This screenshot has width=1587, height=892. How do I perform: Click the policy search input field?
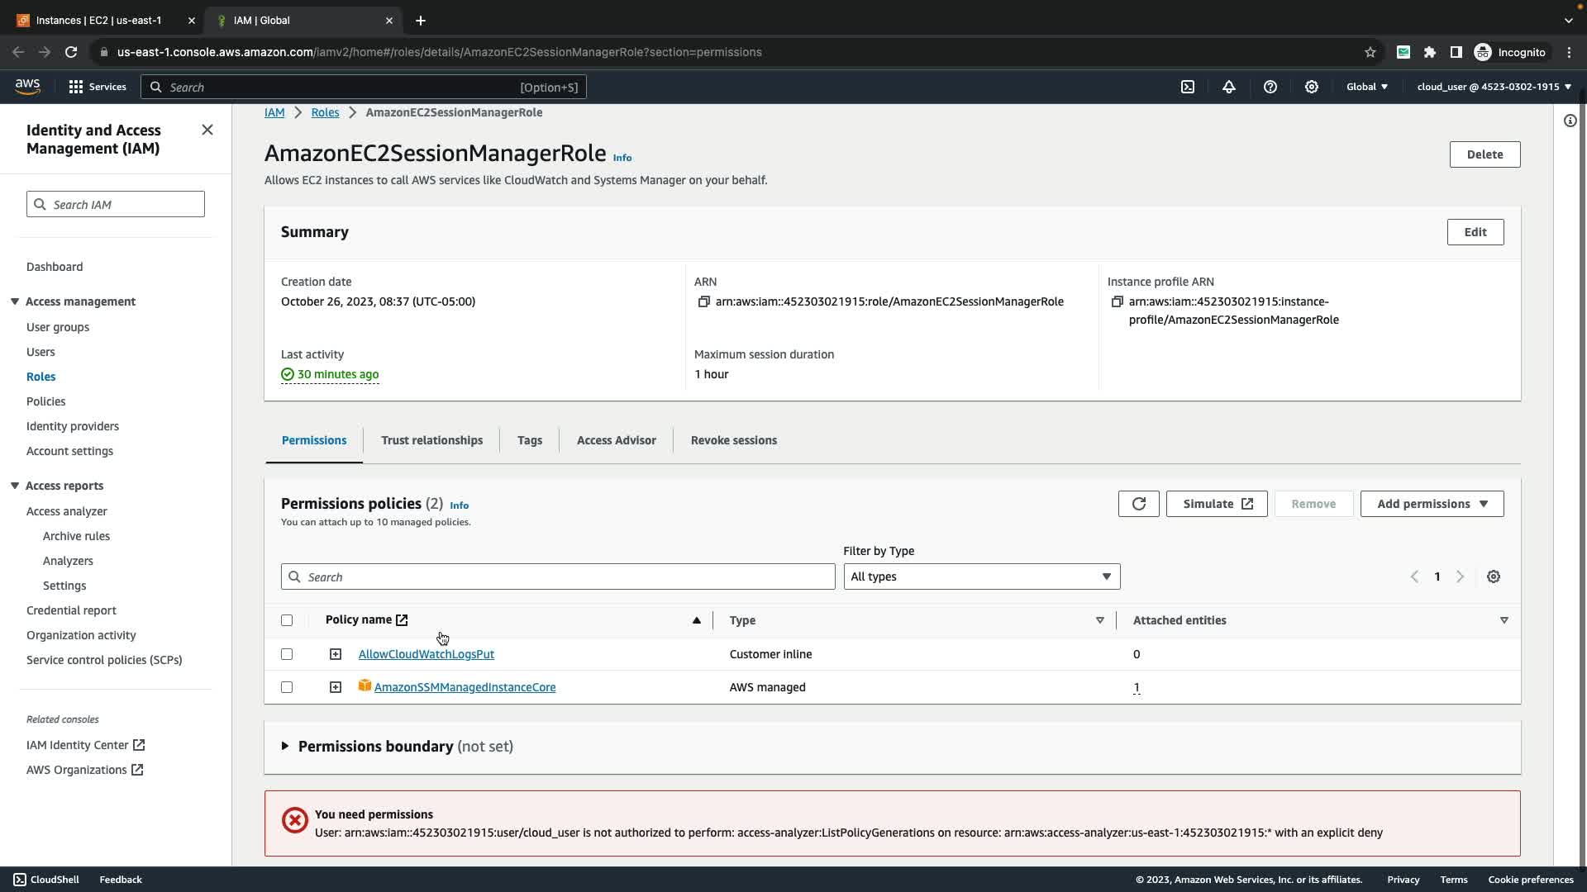click(x=558, y=576)
